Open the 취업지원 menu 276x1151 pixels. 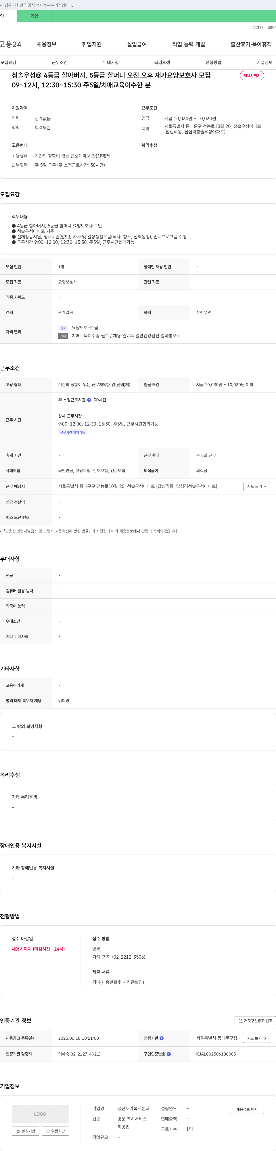pos(91,44)
